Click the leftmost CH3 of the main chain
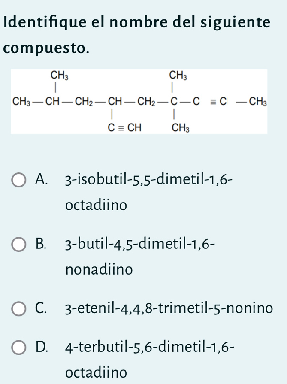Viewport: 287px width, 384px height. 24,103
